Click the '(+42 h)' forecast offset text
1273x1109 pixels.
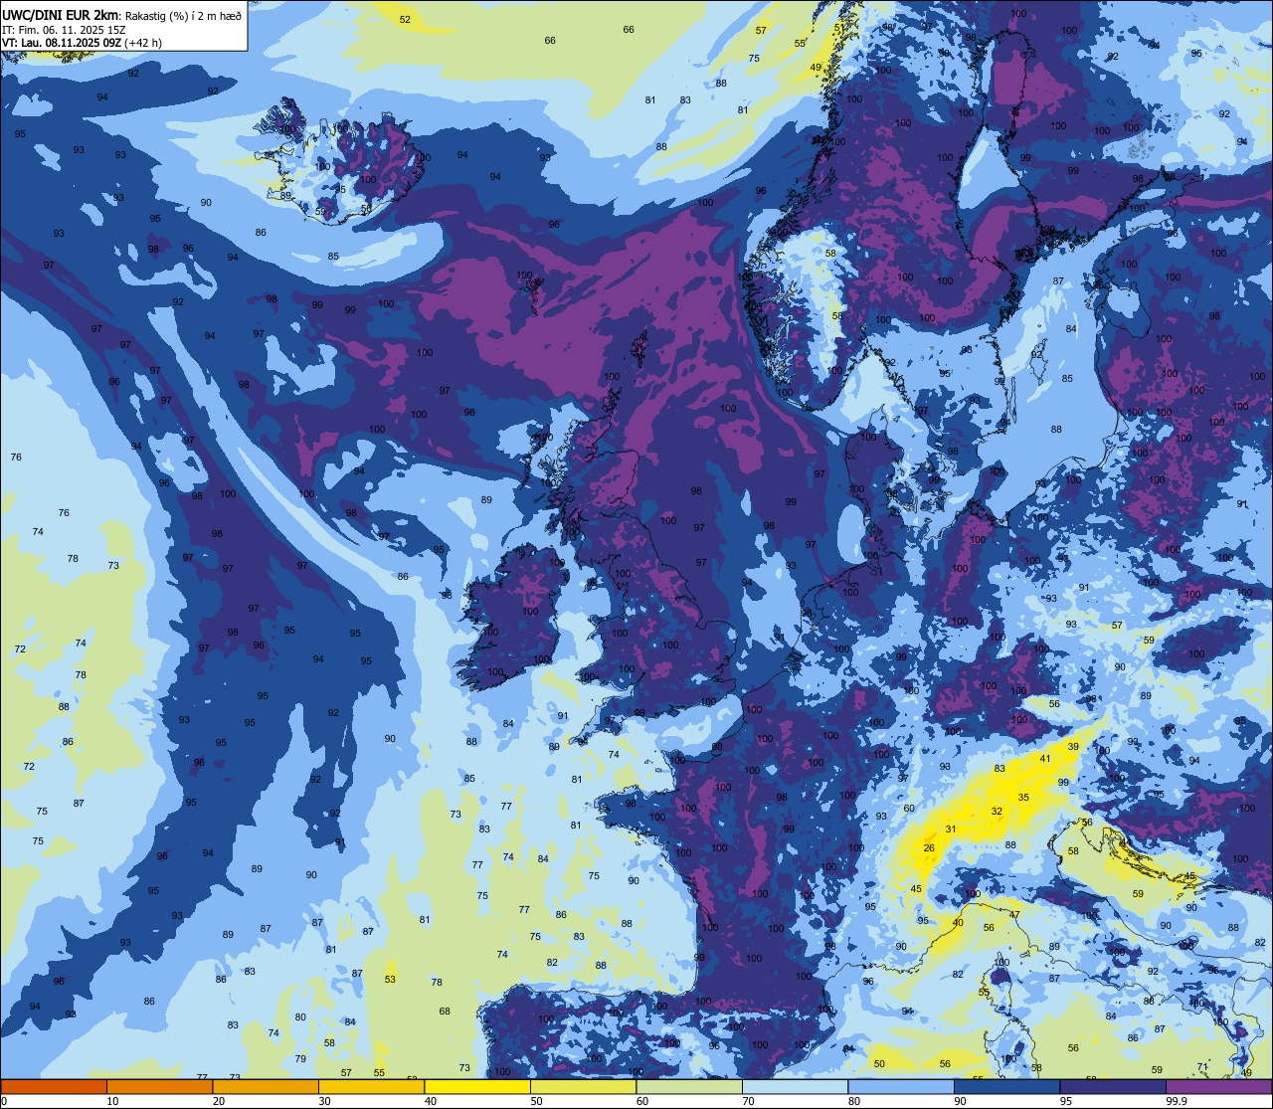[143, 43]
